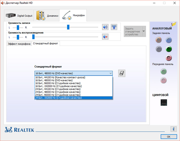Switch to Digital Output tab

pos(19,16)
